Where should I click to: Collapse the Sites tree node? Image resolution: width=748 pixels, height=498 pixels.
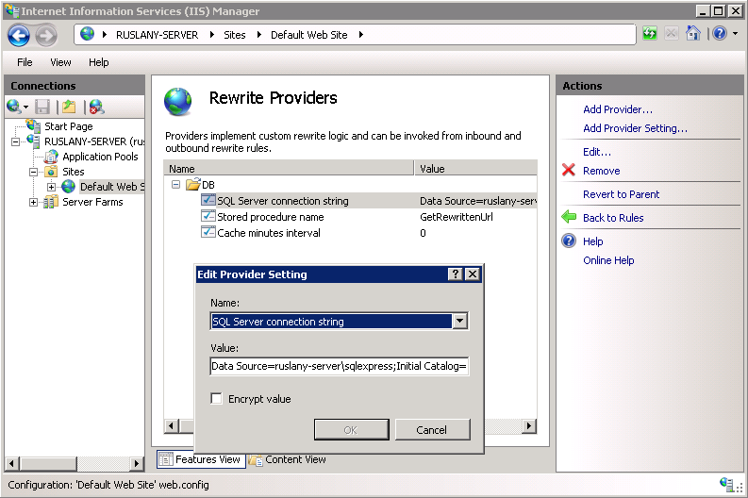tap(34, 172)
